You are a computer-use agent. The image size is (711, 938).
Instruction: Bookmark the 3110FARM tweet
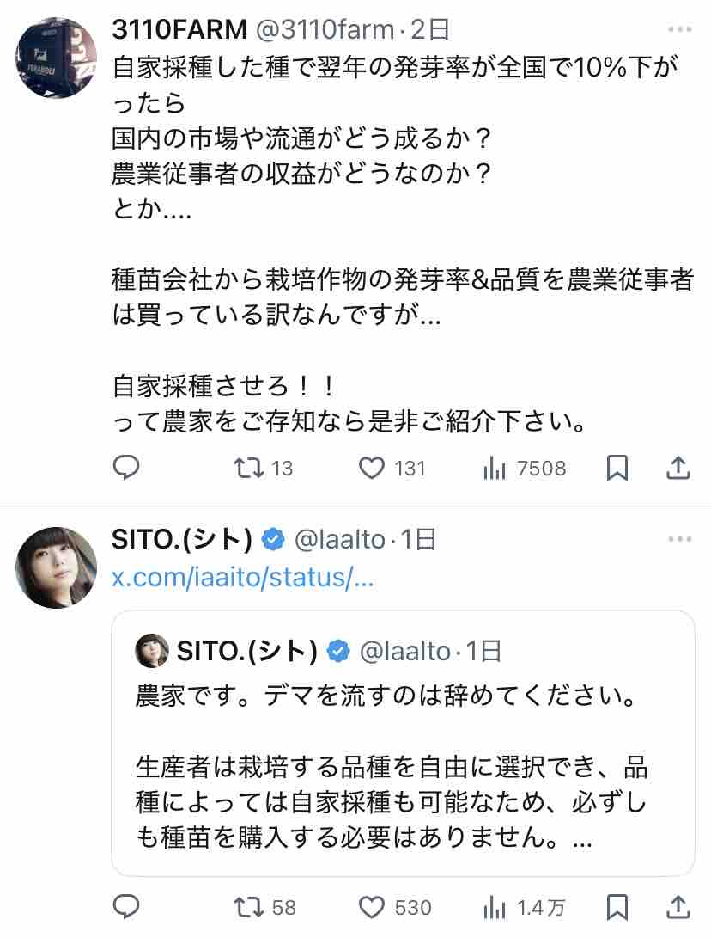pyautogui.click(x=617, y=468)
